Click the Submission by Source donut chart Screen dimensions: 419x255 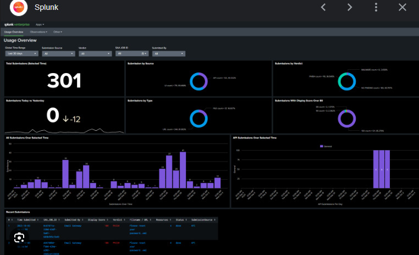[199, 81]
